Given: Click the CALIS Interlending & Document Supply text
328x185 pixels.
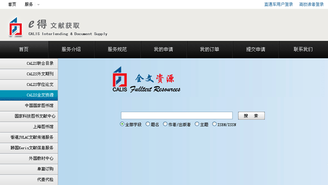Looking at the screenshot, I should pos(68,34).
